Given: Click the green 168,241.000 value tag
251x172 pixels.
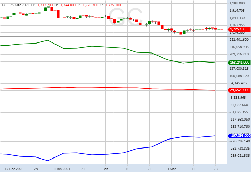Looking at the screenshot, I should tap(239, 63).
